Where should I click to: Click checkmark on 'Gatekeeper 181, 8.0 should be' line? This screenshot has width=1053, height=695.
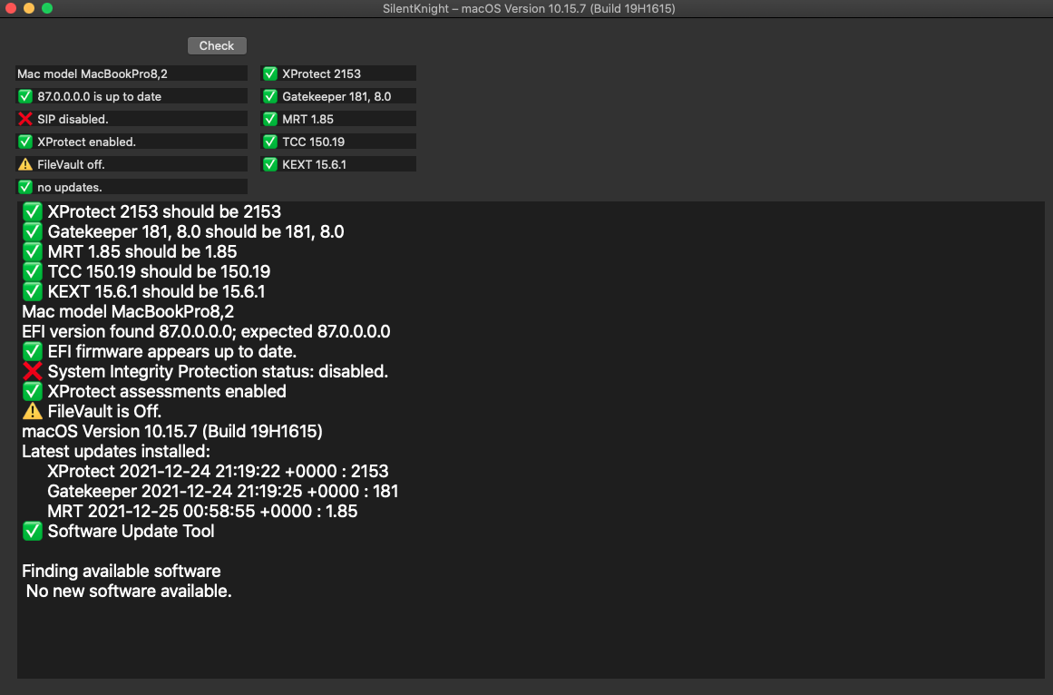33,231
